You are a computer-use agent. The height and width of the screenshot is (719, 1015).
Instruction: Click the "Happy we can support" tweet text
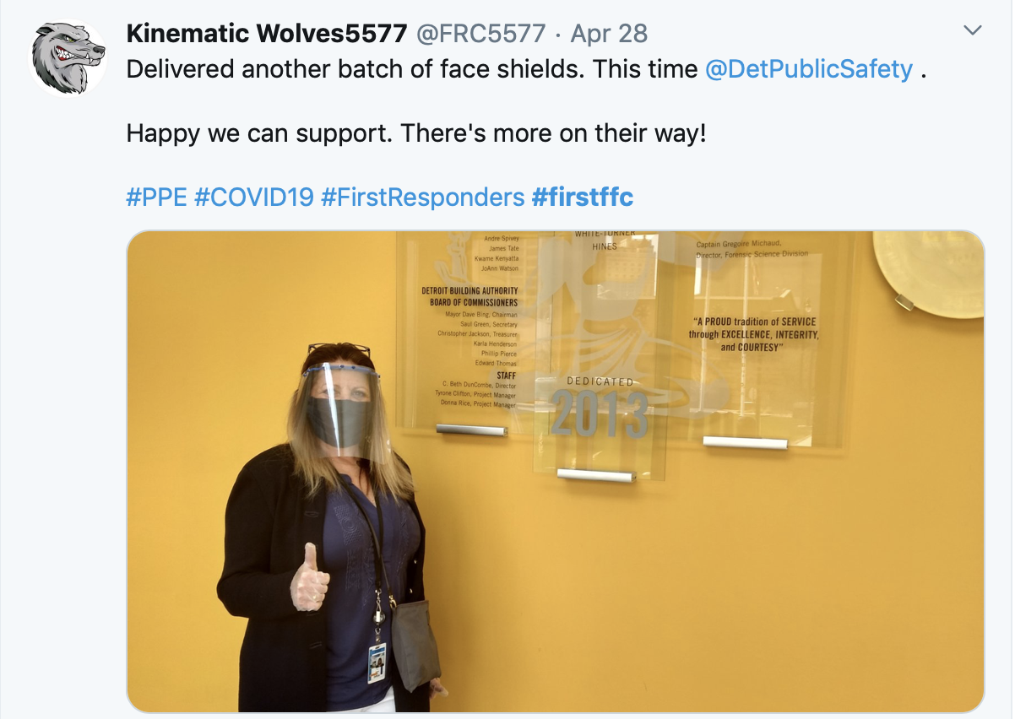[415, 133]
